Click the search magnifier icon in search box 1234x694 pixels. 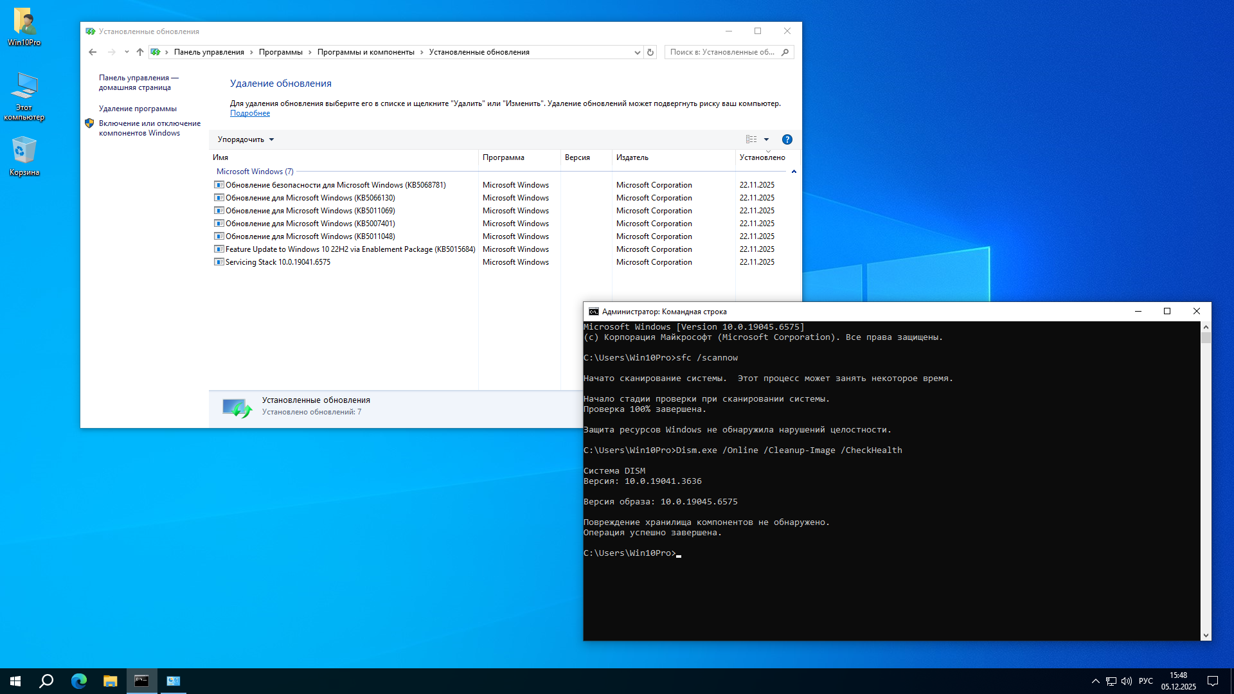tap(785, 52)
